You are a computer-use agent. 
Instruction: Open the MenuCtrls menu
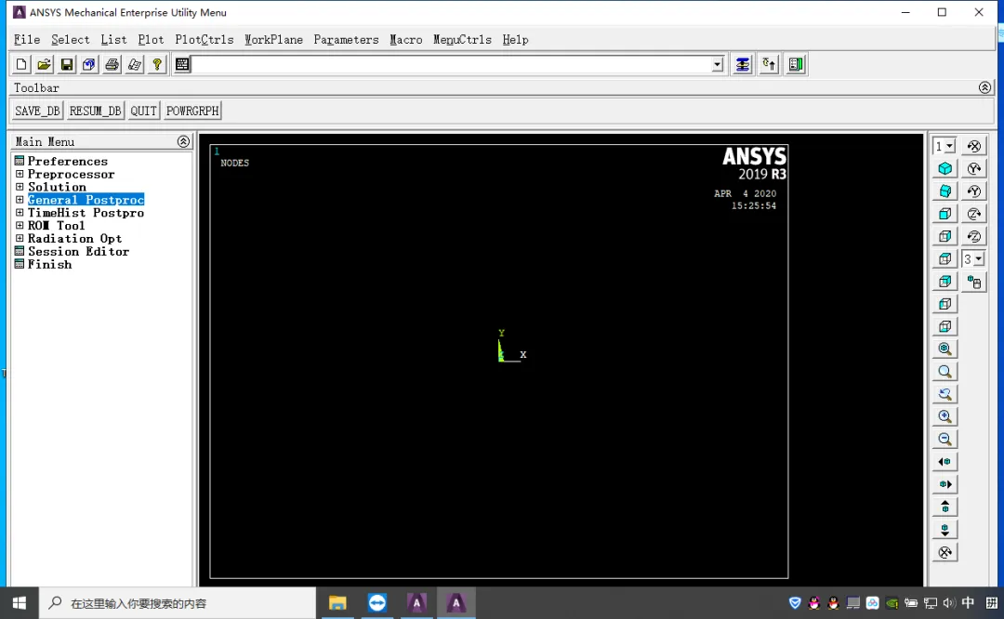pos(462,40)
